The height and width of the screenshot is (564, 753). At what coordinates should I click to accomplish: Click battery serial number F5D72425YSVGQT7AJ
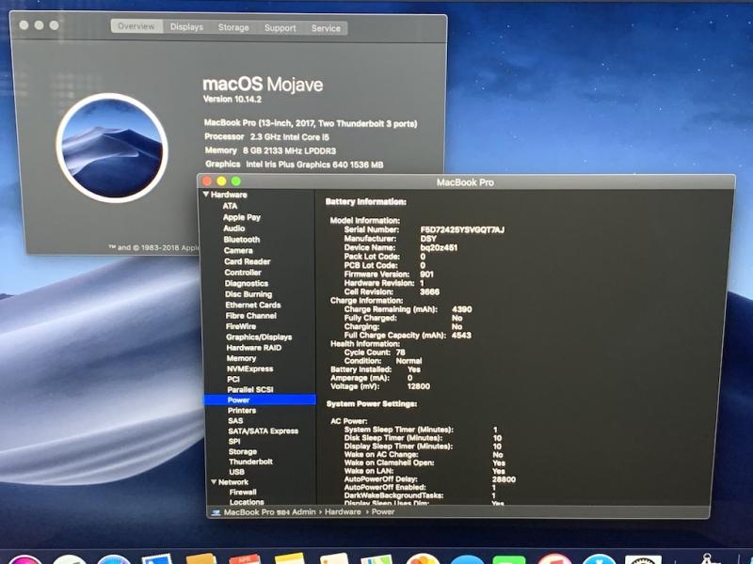(x=462, y=229)
